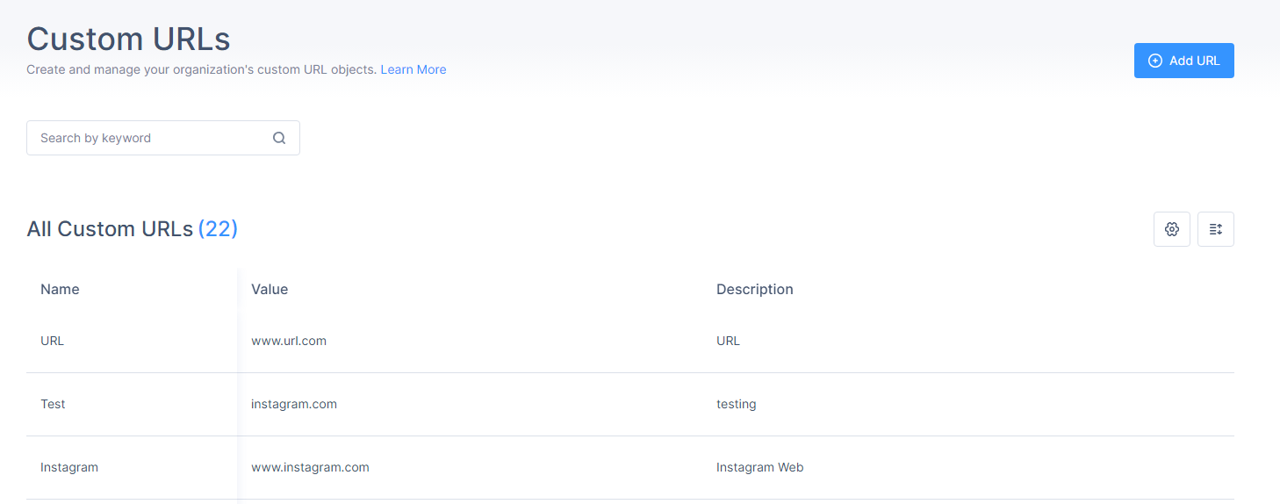
Task: Click the testing description cell
Action: 736,404
